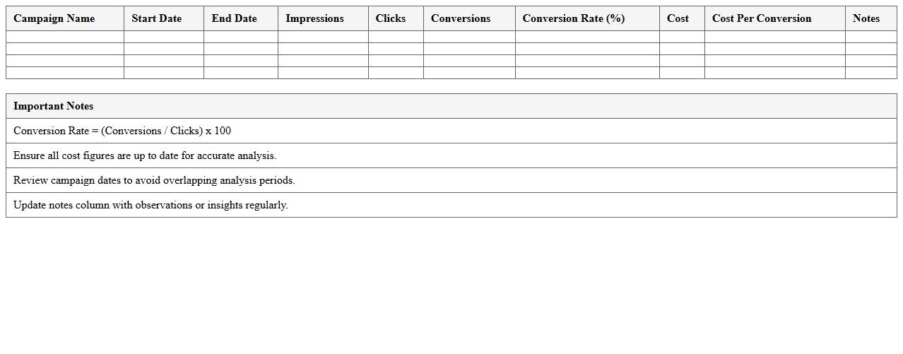Click first empty cell under Conversion Rate (%)
This screenshot has height=354, width=903.
pos(587,37)
